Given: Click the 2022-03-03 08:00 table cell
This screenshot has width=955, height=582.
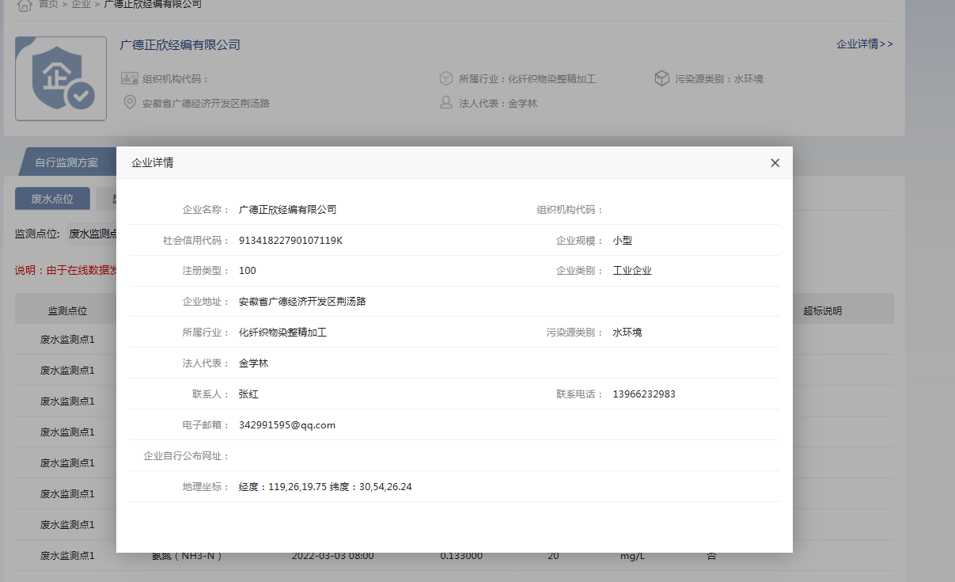Looking at the screenshot, I should tap(333, 556).
